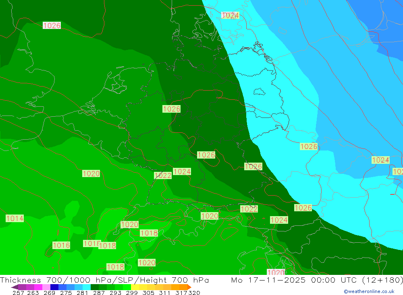Click the legend value 293
The height and width of the screenshot is (295, 403).
115,293
